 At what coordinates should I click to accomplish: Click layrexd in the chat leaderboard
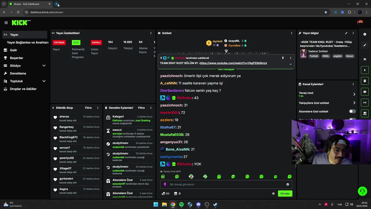coord(217,42)
